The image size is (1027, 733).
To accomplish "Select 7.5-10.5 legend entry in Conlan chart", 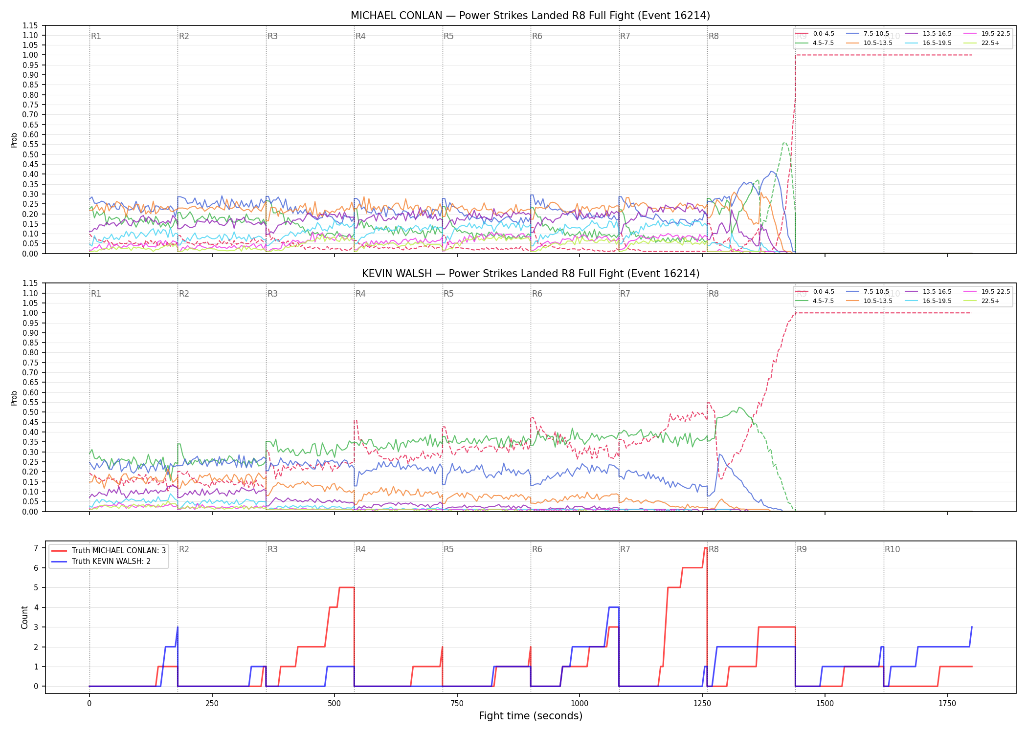I will pyautogui.click(x=868, y=34).
